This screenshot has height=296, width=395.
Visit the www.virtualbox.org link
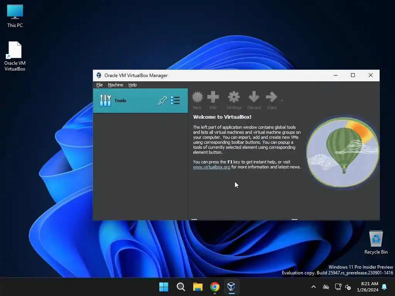tap(212, 167)
